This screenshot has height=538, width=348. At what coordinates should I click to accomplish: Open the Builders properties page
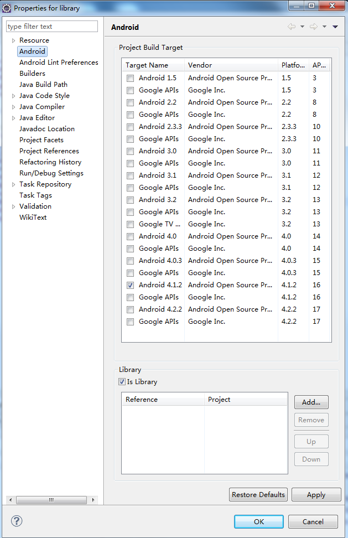click(32, 74)
